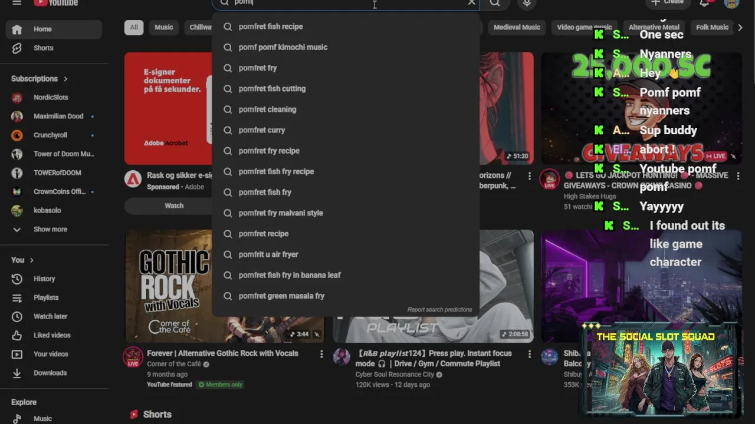Image resolution: width=755 pixels, height=424 pixels.
Task: Open Music under Explore
Action: (54, 418)
